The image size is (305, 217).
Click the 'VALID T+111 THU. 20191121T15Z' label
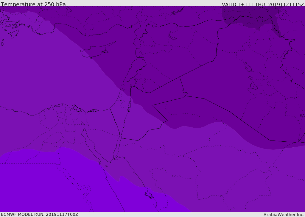263,4
